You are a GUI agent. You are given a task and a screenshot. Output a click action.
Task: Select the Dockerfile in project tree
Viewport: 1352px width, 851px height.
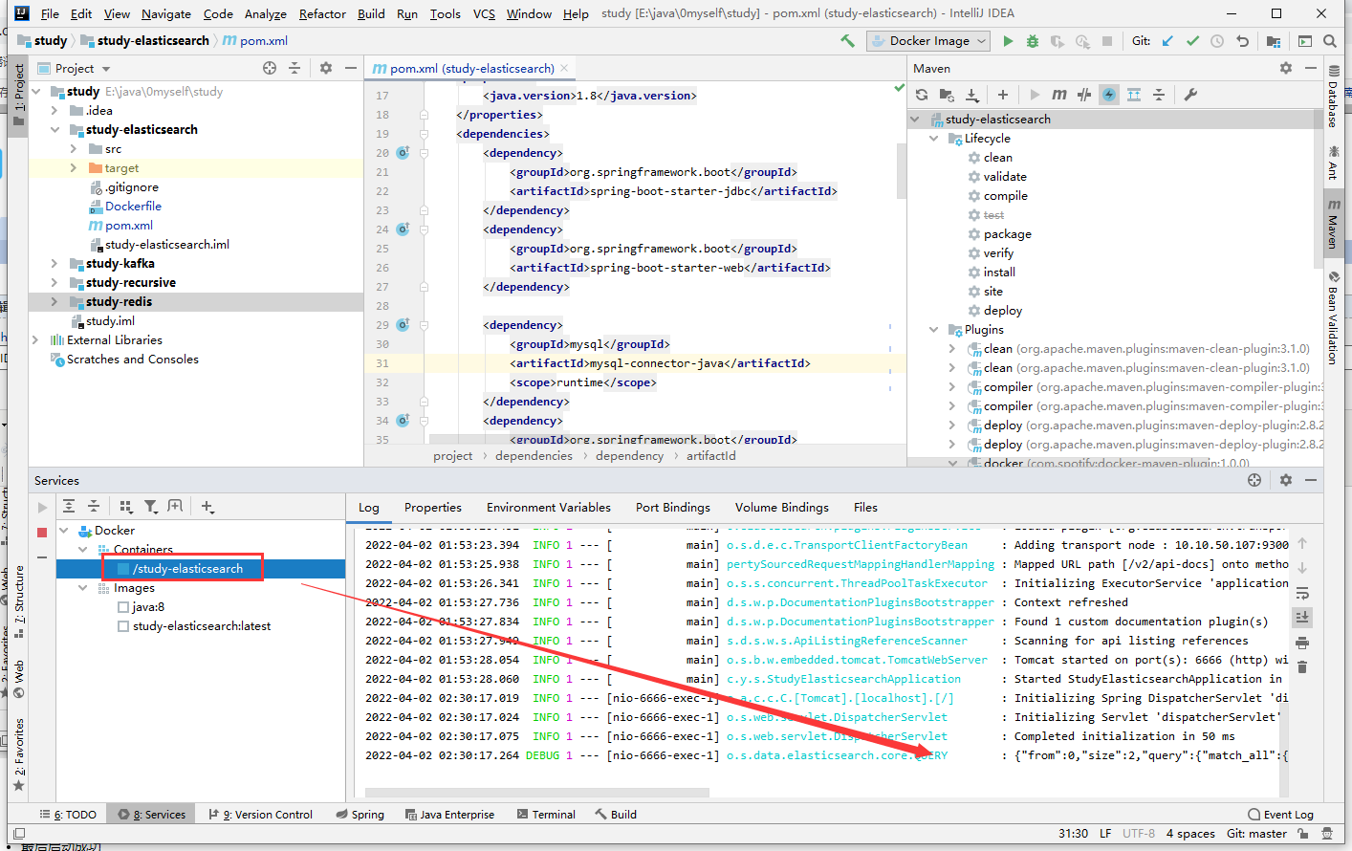point(133,207)
